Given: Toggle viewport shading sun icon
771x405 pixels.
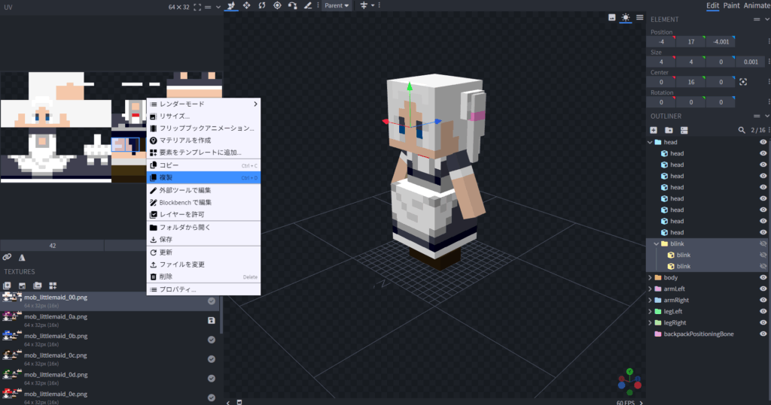Looking at the screenshot, I should point(625,17).
